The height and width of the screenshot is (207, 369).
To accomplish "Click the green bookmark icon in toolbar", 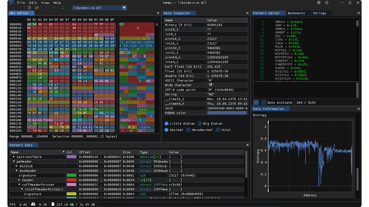I will click(x=63, y=8).
